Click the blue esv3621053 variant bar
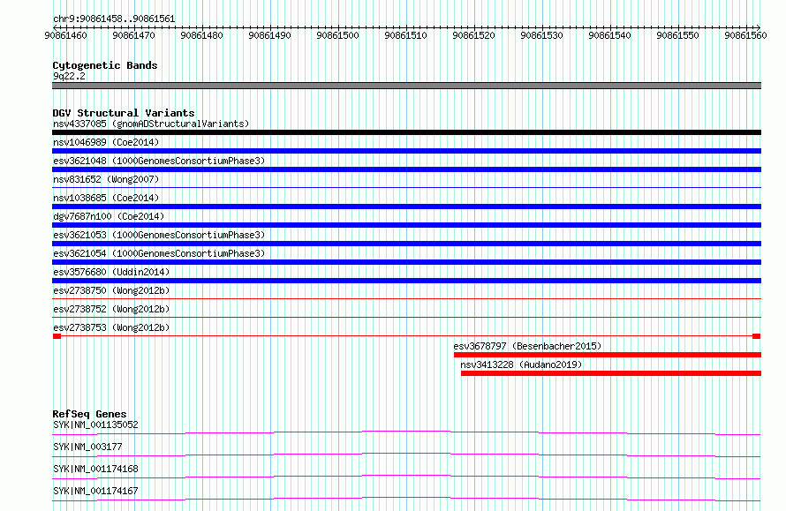The width and height of the screenshot is (786, 511). (x=406, y=244)
